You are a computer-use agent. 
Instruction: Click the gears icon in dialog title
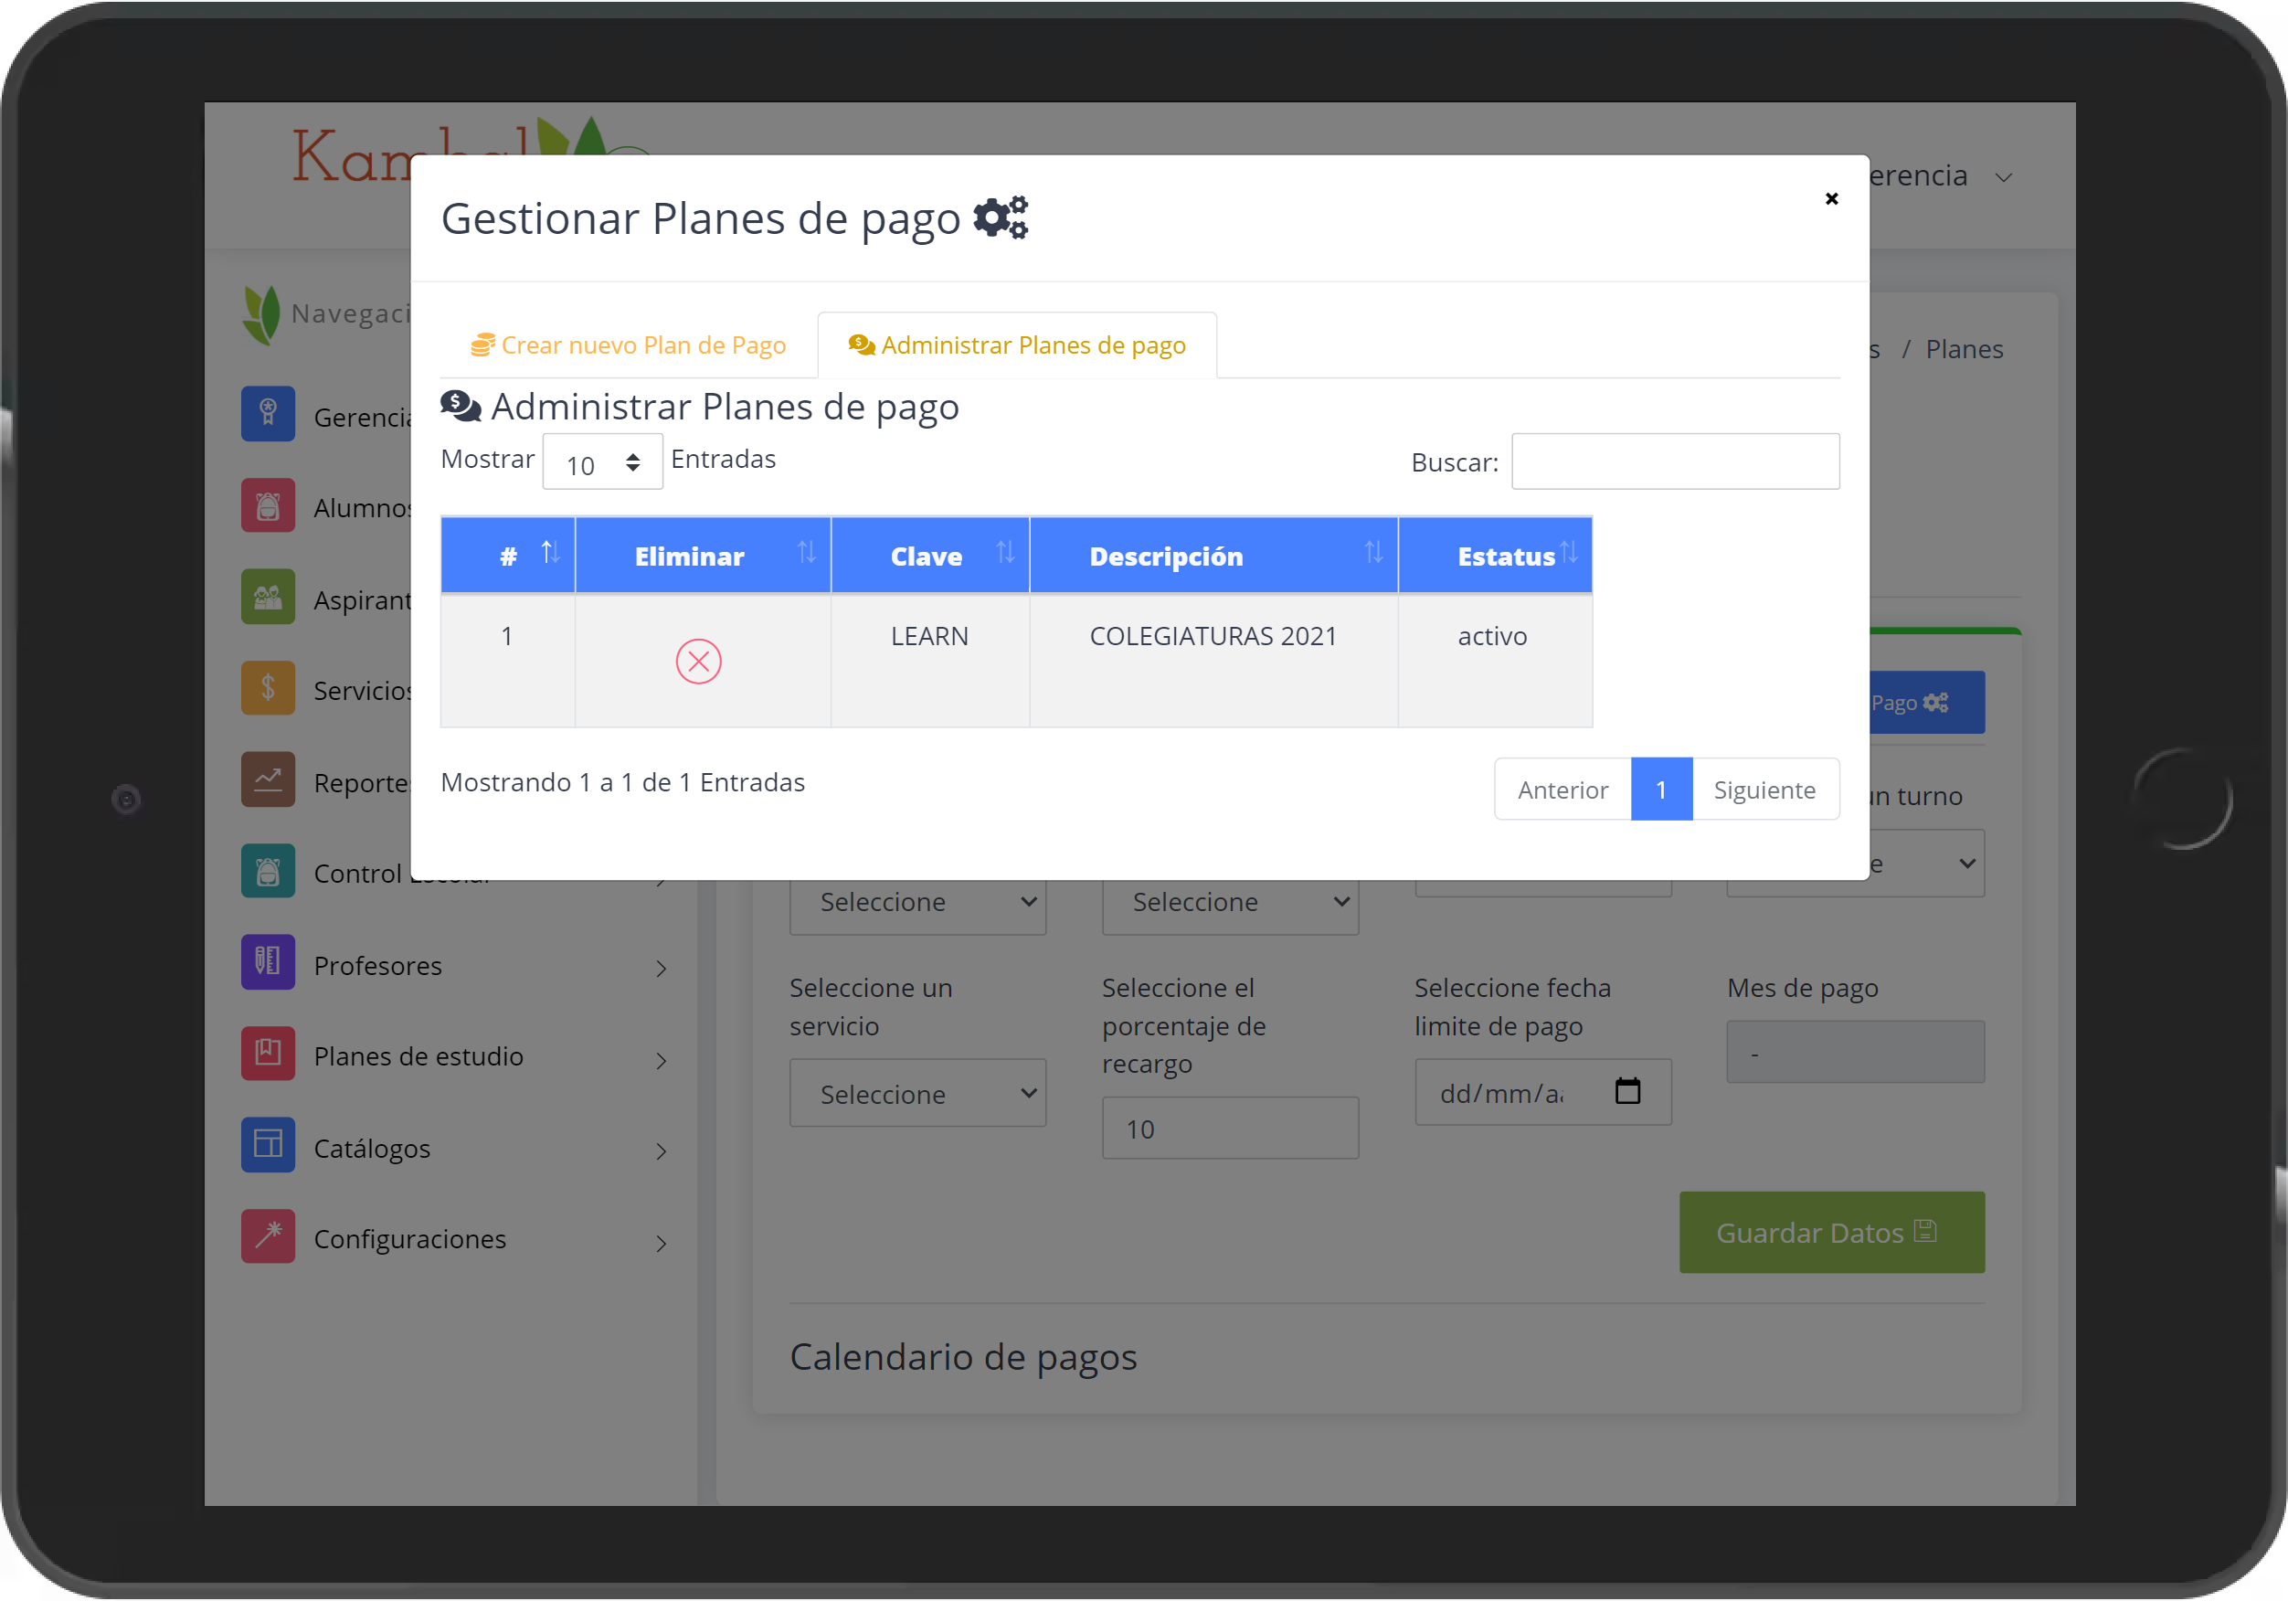(1001, 217)
